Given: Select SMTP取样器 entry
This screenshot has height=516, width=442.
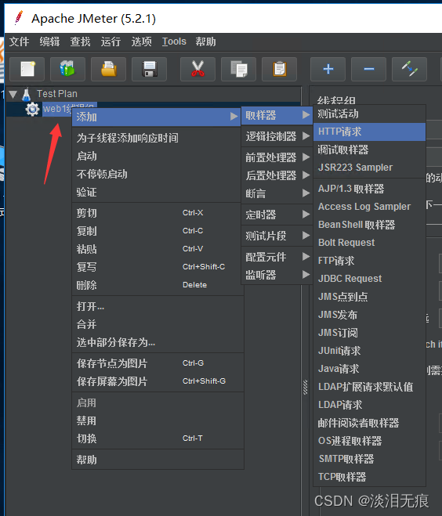Looking at the screenshot, I should pyautogui.click(x=370, y=459).
